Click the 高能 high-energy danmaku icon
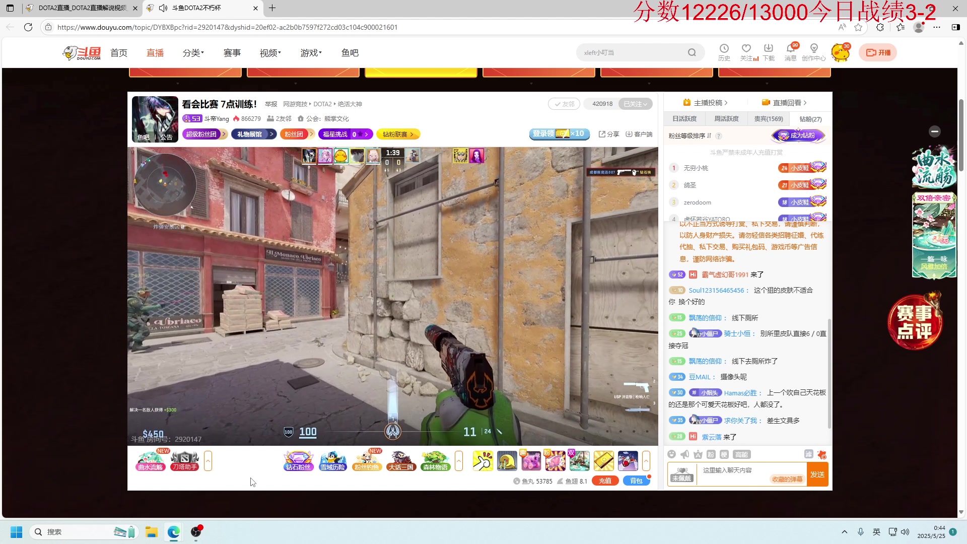 point(741,454)
